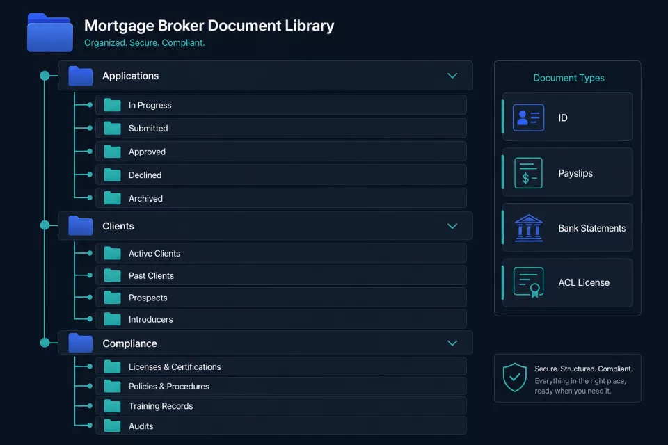This screenshot has width=668, height=445.
Task: Choose the Payslips document type card
Action: click(x=568, y=172)
